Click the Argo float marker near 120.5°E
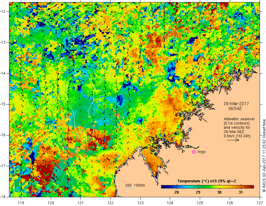 tap(66, 147)
